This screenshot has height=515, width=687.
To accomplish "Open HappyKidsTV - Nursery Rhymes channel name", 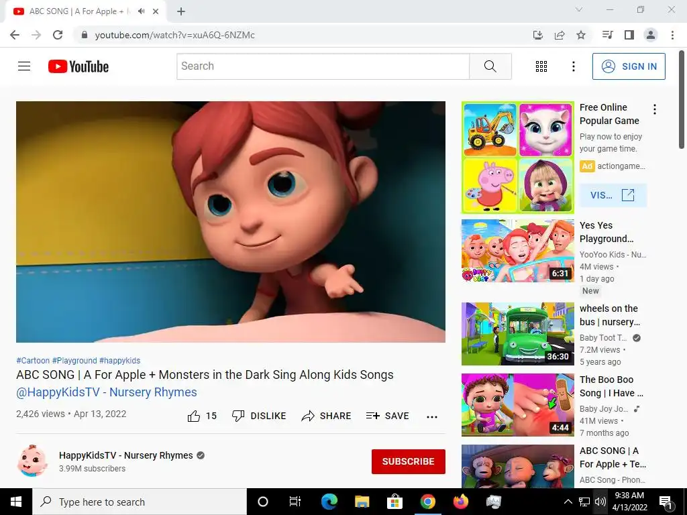I will pos(125,455).
